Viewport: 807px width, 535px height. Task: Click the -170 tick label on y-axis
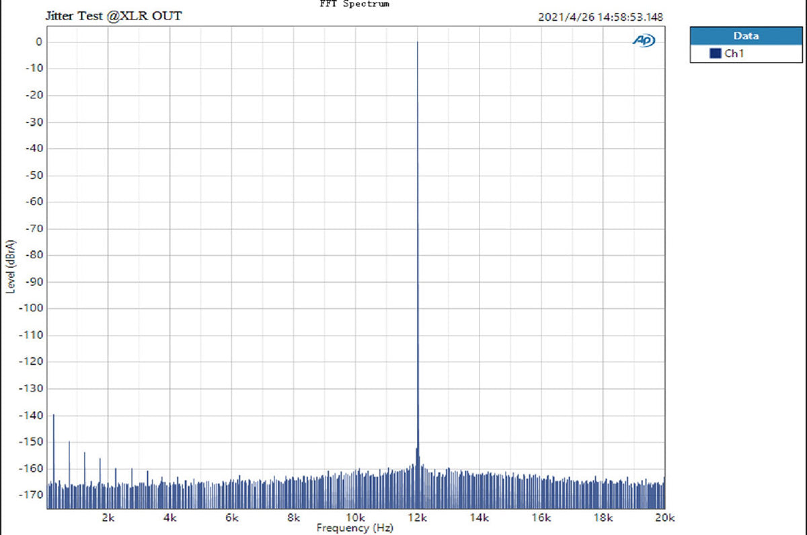pos(34,495)
